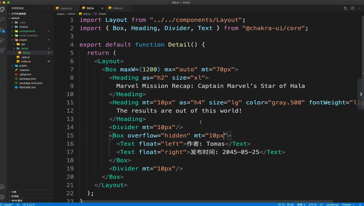
Task: Click the split editor icon
Action: point(352,8)
